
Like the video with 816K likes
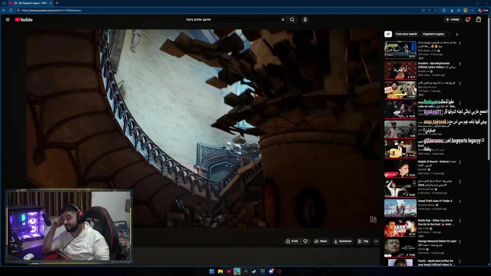pos(292,241)
